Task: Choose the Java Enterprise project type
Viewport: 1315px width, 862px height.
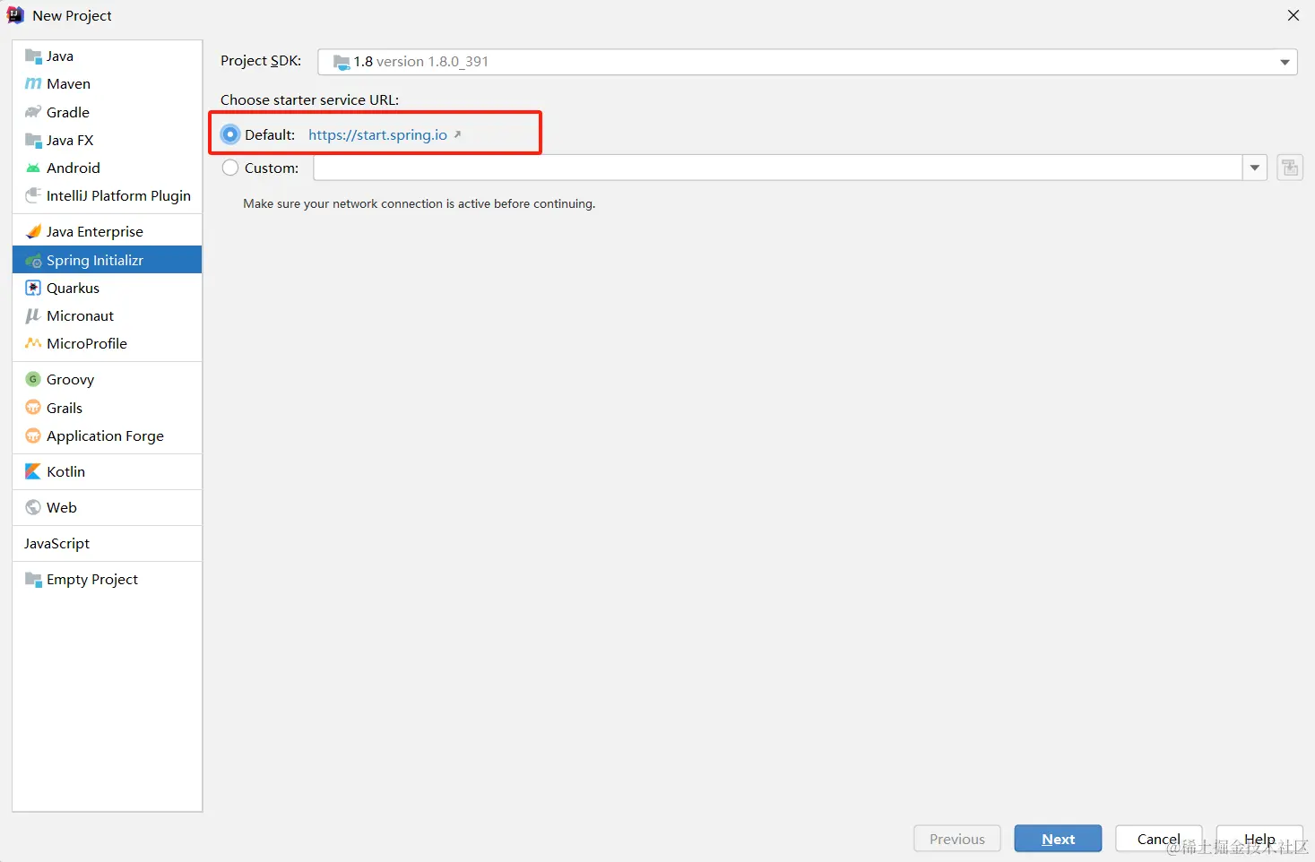Action: (107, 231)
